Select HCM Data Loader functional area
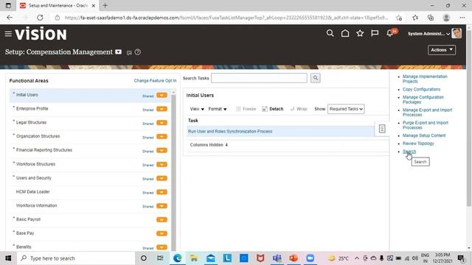 pyautogui.click(x=32, y=191)
